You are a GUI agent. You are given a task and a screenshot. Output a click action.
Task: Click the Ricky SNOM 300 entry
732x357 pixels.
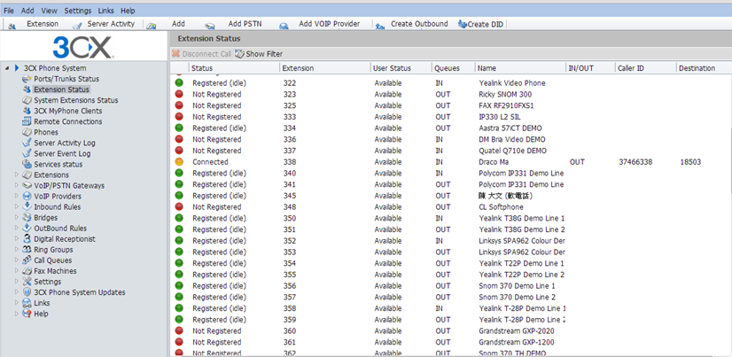(x=505, y=94)
